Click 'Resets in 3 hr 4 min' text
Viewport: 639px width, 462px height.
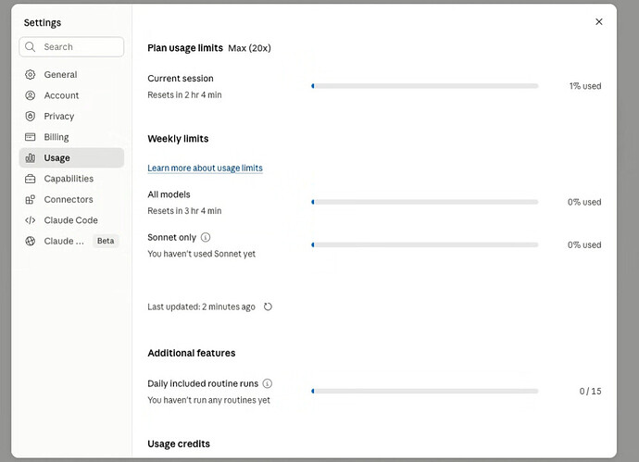[x=184, y=211]
